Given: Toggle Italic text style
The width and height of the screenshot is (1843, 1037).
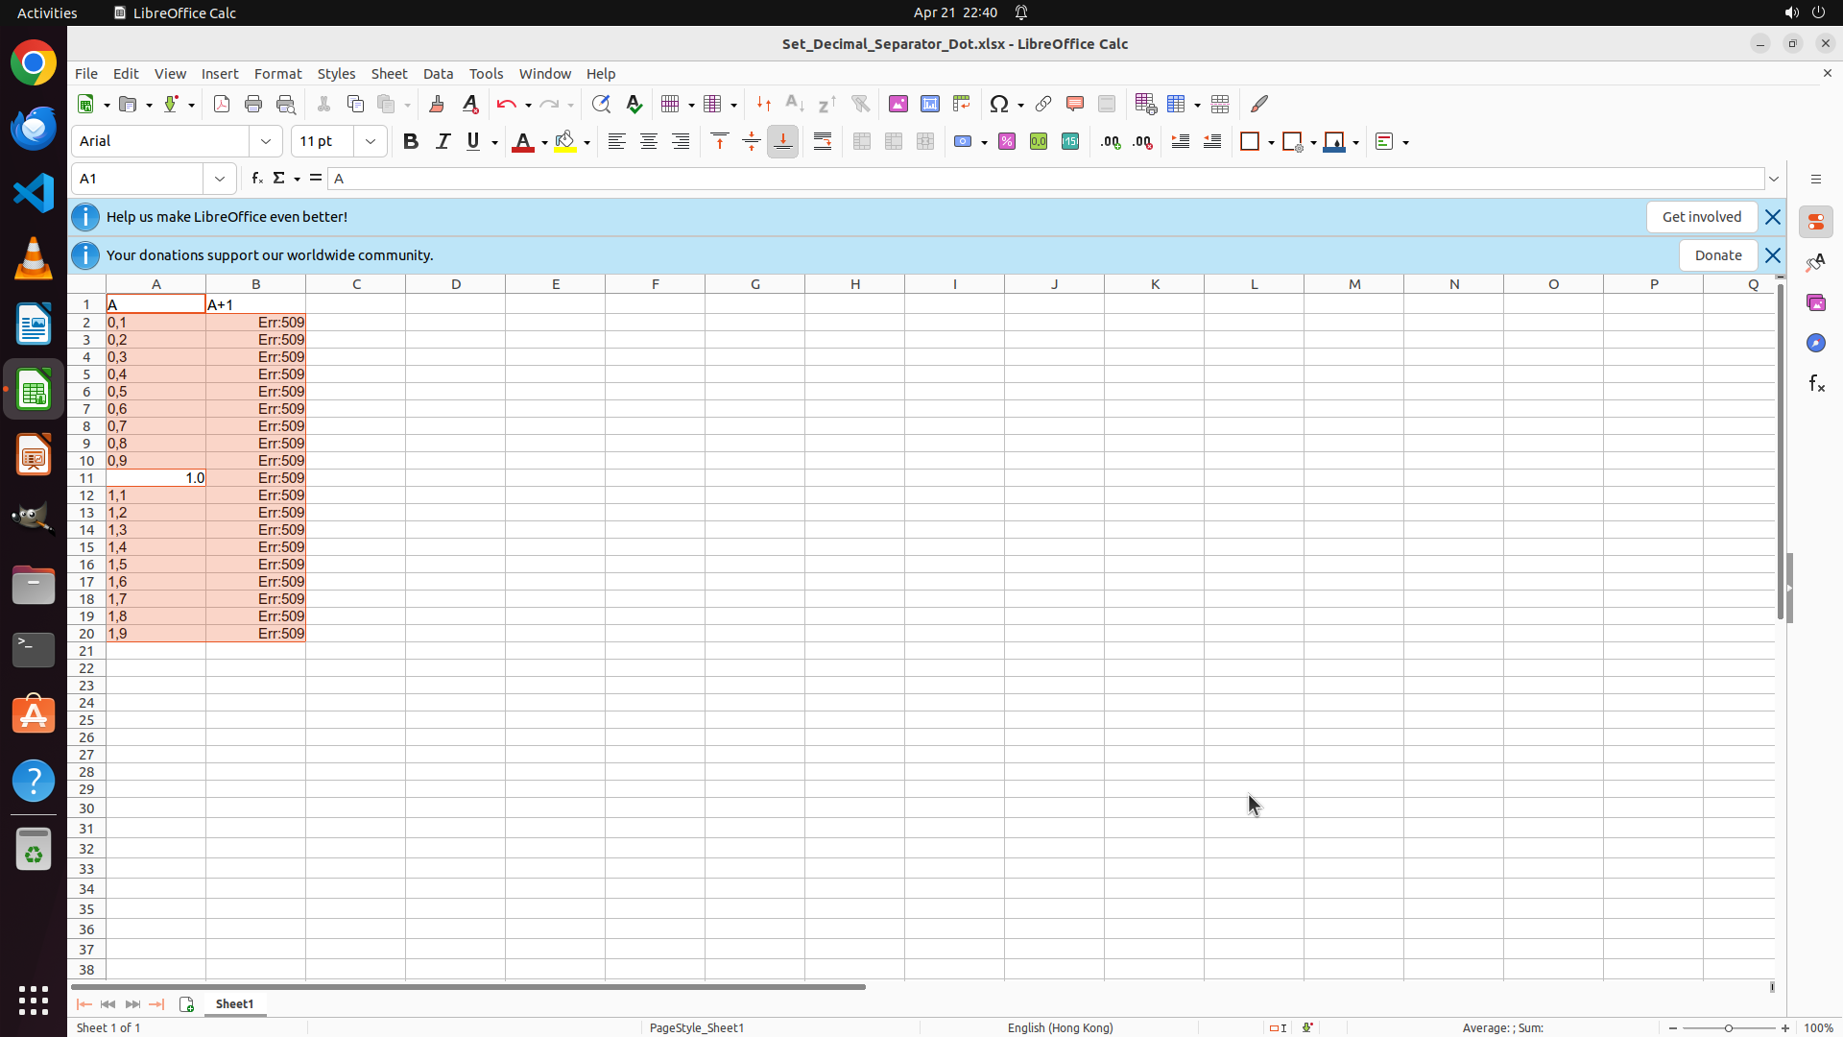Looking at the screenshot, I should 443,142.
